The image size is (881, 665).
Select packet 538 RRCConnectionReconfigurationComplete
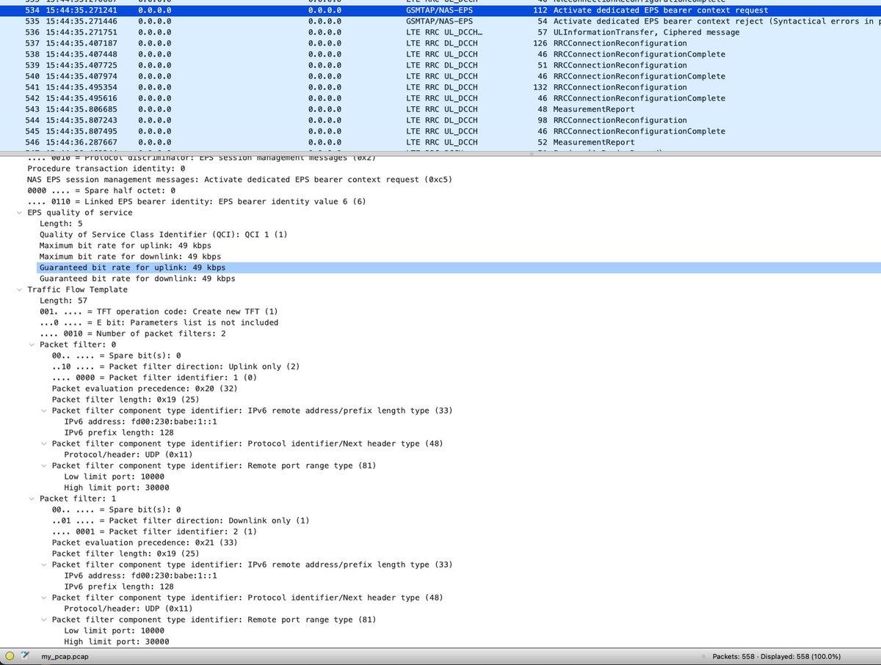(x=440, y=54)
